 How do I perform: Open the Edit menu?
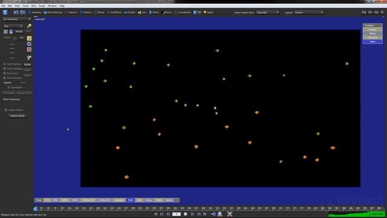pyautogui.click(x=10, y=5)
